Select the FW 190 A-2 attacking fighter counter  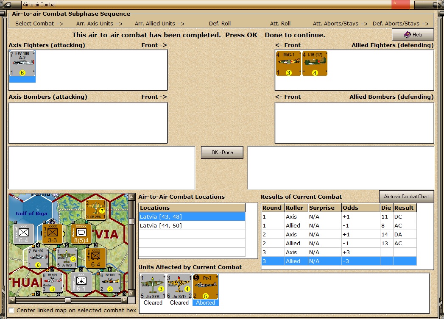point(22,64)
